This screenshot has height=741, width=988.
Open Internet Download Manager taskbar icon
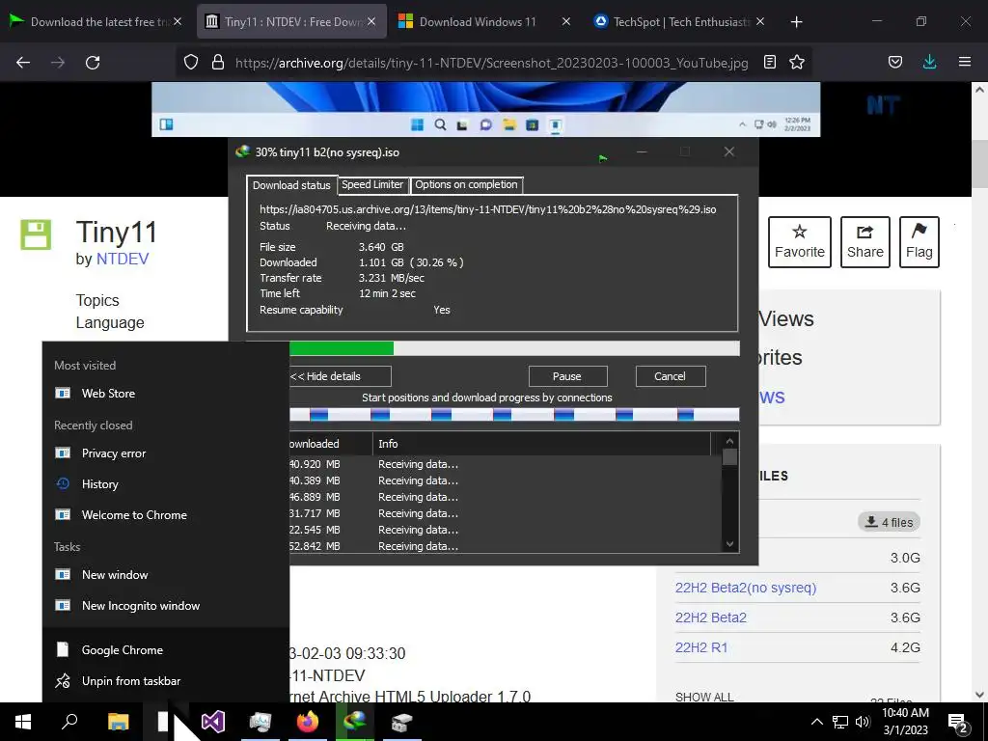point(355,722)
